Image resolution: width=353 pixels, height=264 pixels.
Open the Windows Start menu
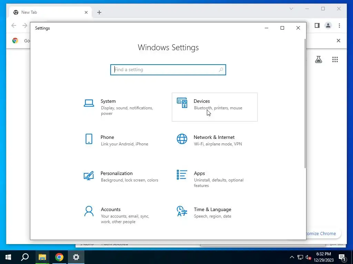(x=8, y=257)
